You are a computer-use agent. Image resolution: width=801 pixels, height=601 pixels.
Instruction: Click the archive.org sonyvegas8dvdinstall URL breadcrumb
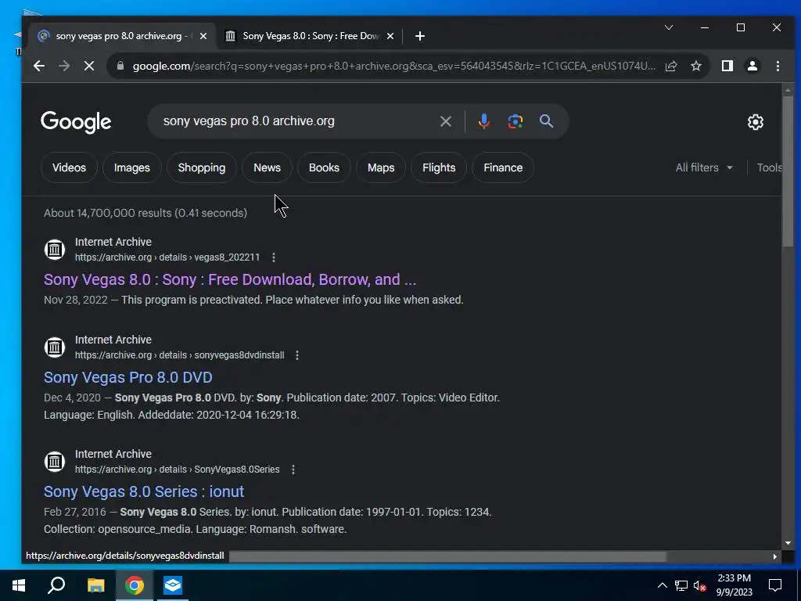[180, 354]
